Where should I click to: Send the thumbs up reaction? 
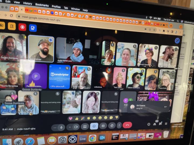[x=77, y=118]
